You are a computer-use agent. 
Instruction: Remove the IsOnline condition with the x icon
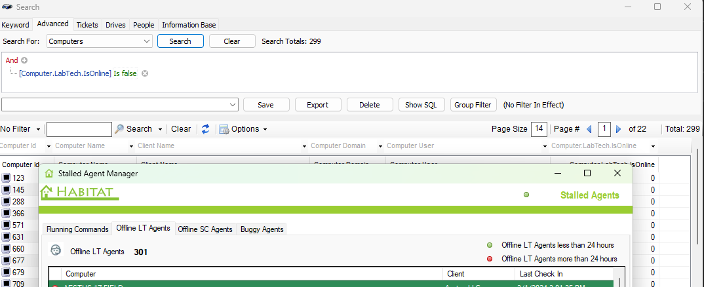pos(145,73)
